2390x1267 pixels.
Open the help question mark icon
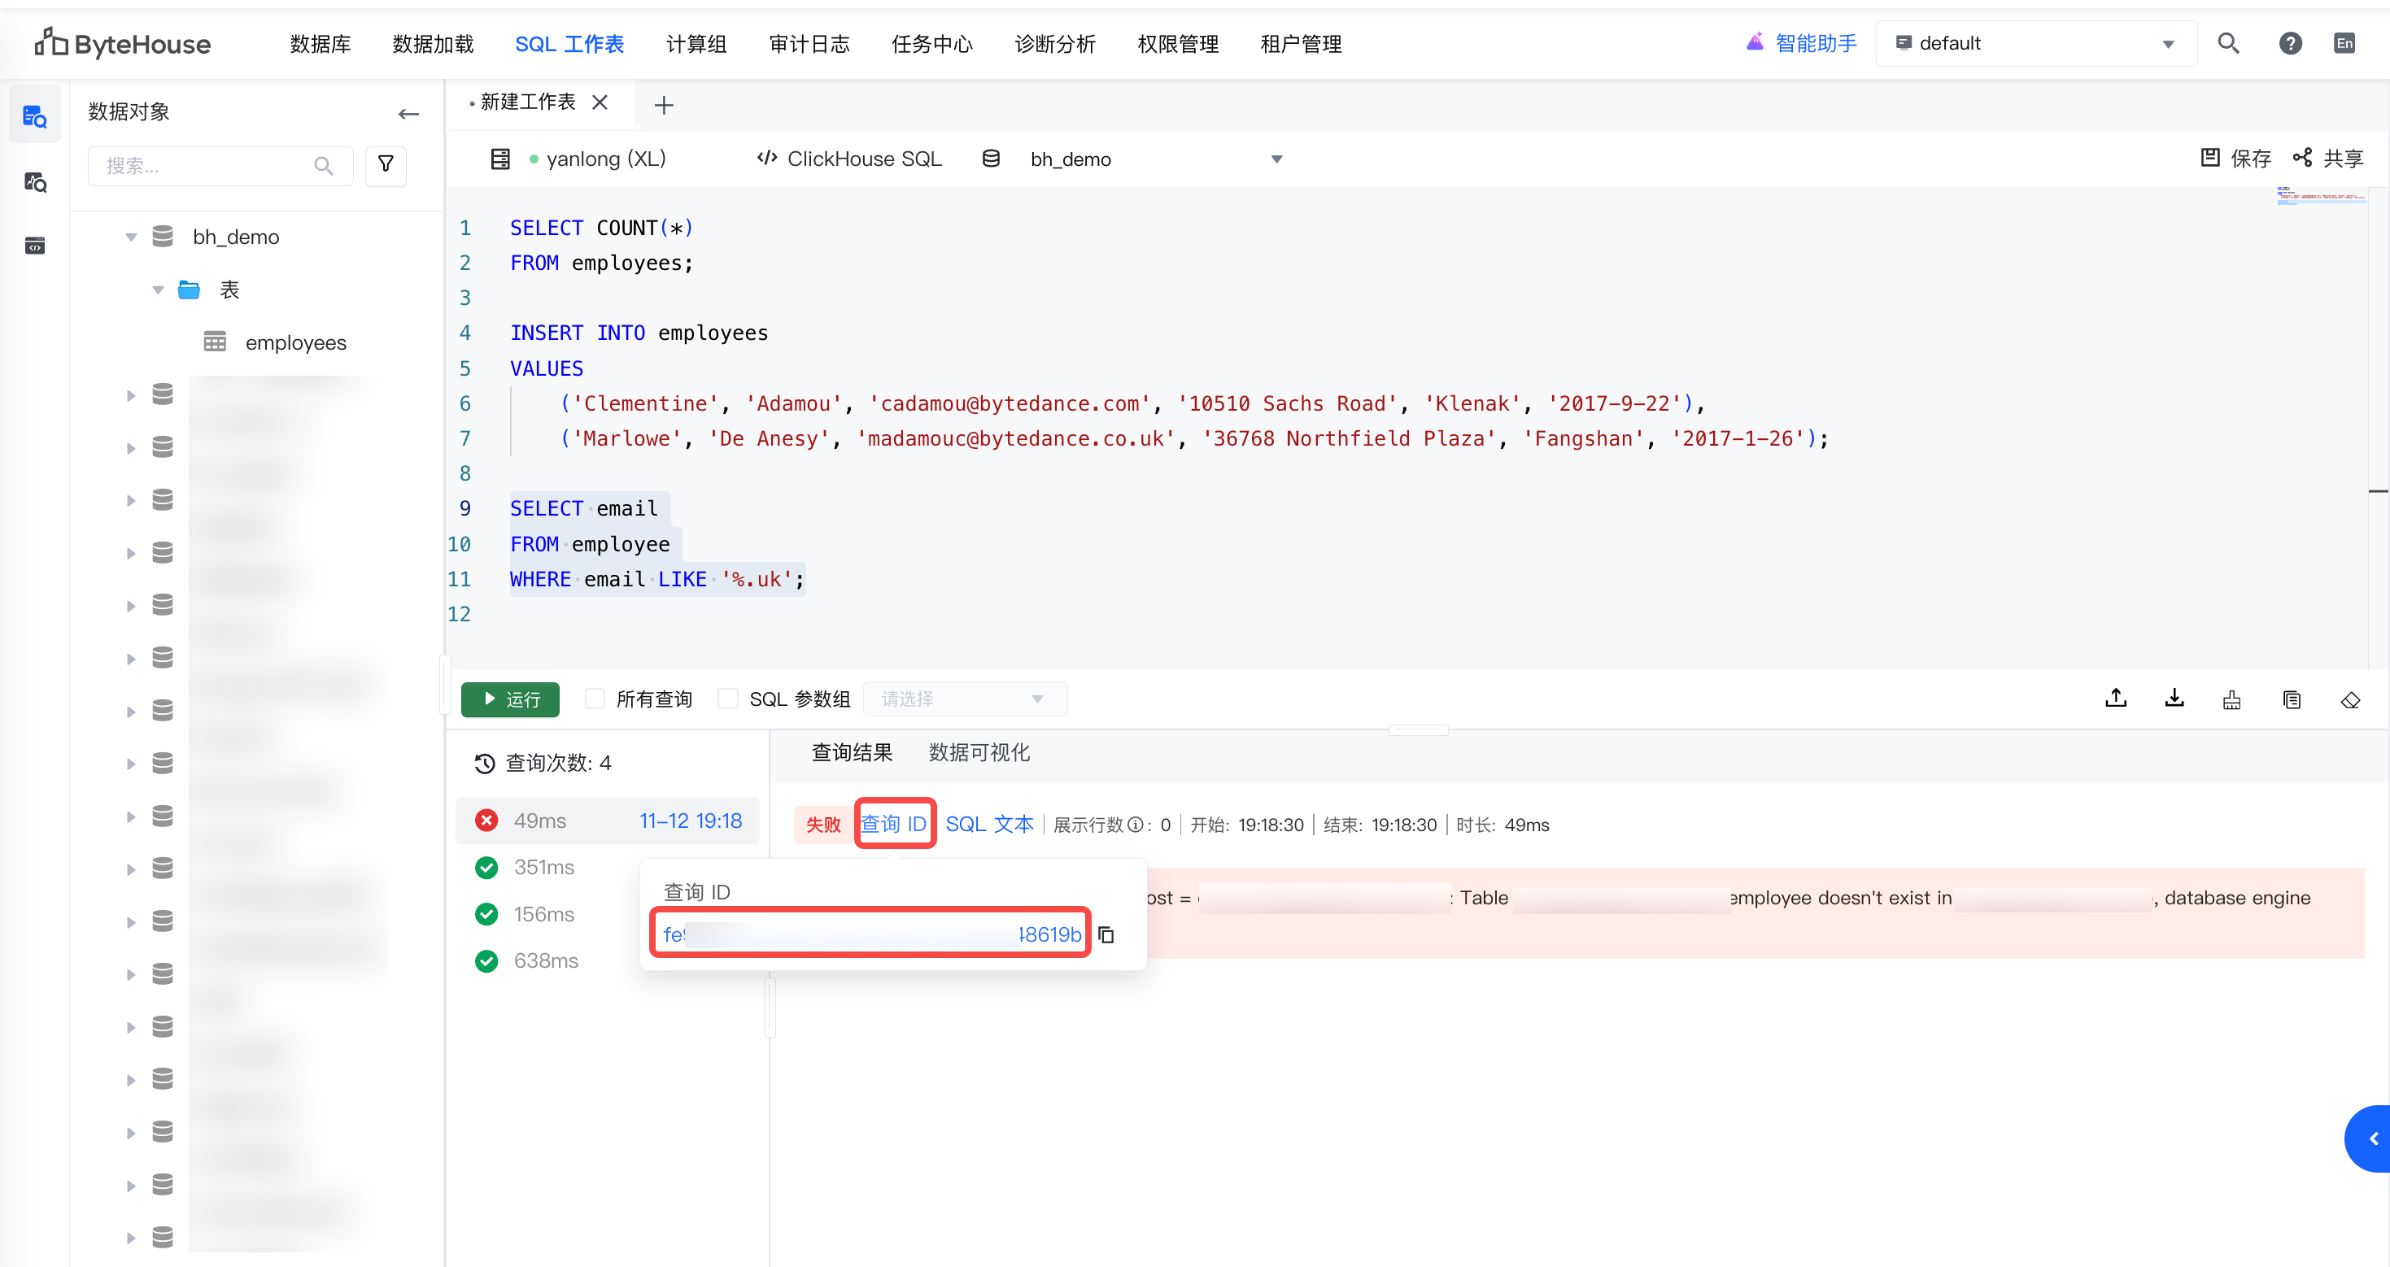[2290, 44]
